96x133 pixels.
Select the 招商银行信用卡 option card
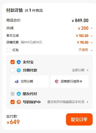[x=70, y=81]
